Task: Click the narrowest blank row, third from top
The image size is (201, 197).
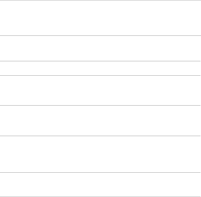Action: 100,68
